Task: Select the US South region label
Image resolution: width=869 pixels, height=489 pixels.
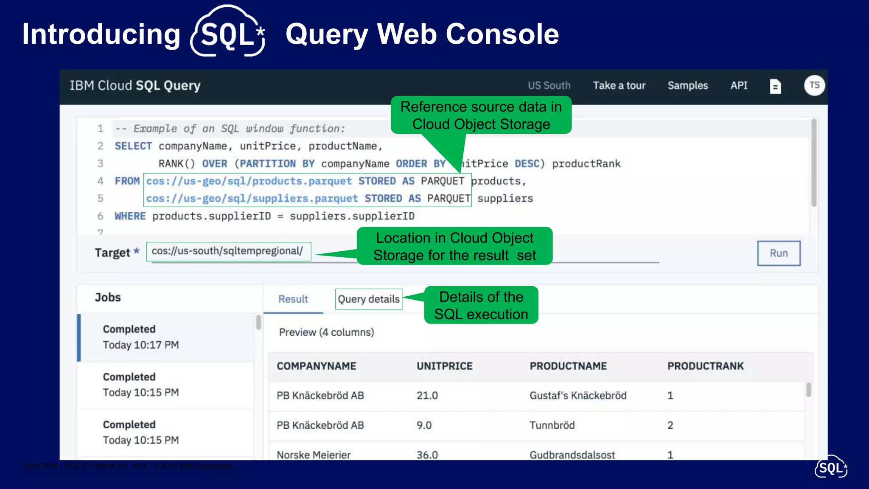Action: pyautogui.click(x=549, y=86)
